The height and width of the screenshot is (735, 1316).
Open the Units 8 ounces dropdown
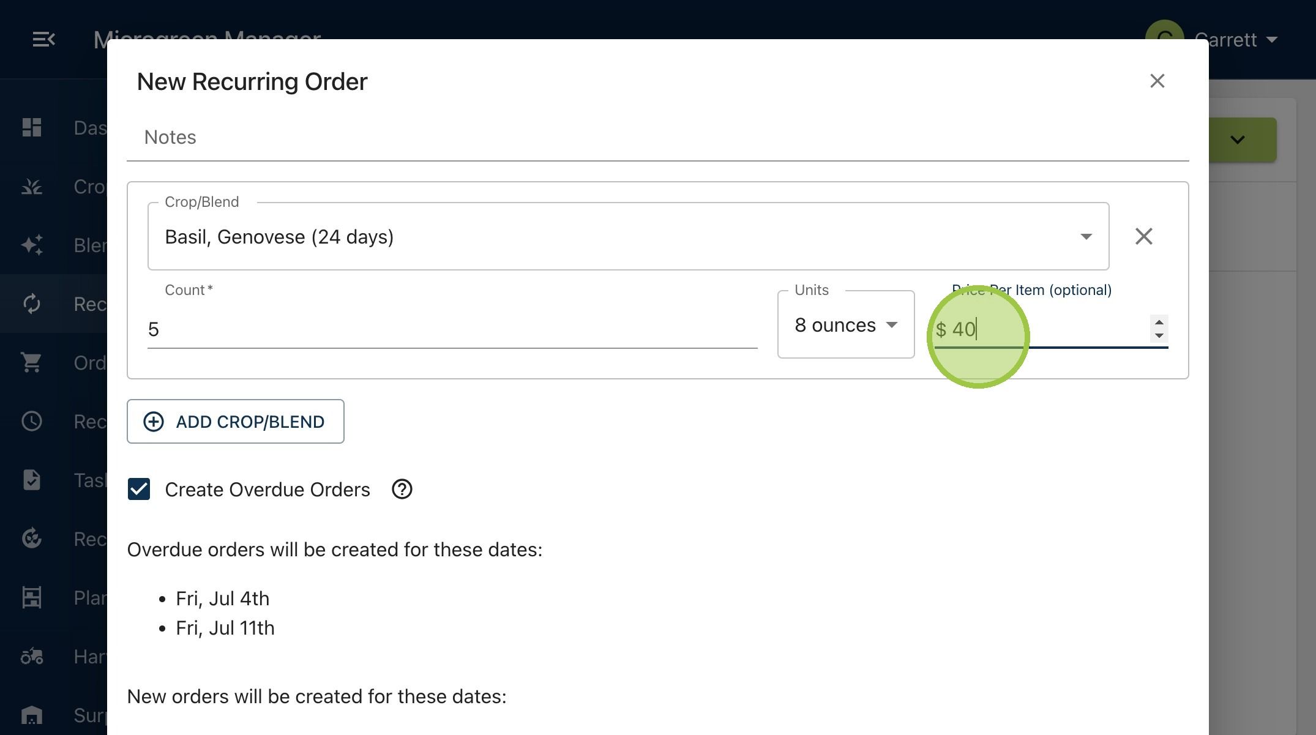pyautogui.click(x=846, y=324)
